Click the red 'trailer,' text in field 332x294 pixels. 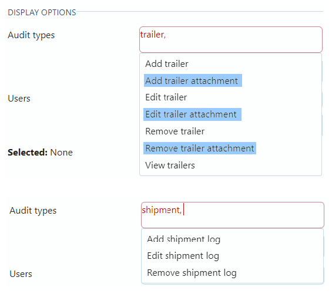pos(153,35)
